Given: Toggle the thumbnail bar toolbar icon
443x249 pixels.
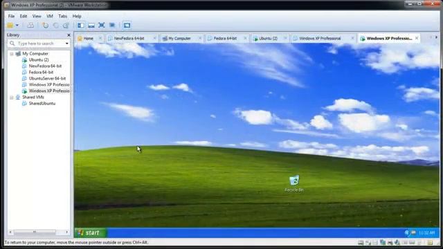Looking at the screenshot, I should tap(91, 26).
